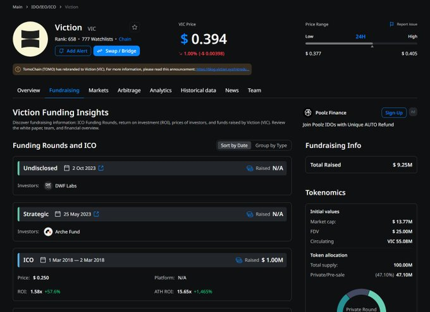The width and height of the screenshot is (430, 312).
Task: Click the Poolz Finance logo icon
Action: (308, 112)
